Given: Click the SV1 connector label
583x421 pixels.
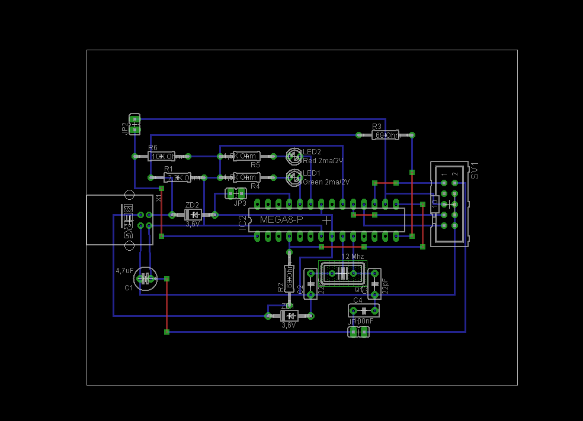Looking at the screenshot, I should pos(475,171).
